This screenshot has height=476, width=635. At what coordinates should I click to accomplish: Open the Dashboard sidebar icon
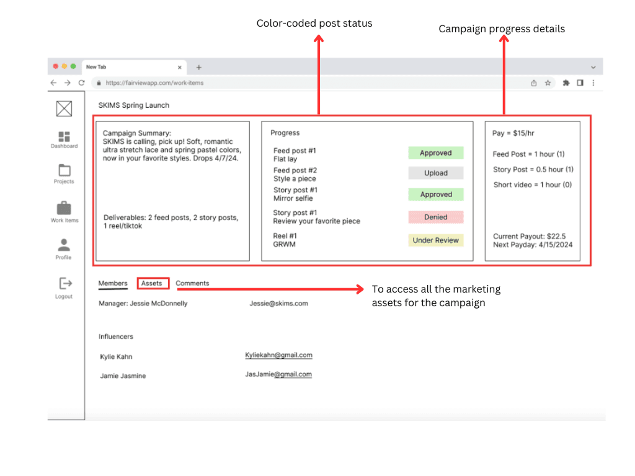click(x=64, y=137)
